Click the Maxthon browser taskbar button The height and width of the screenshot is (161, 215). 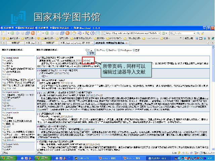157,158
